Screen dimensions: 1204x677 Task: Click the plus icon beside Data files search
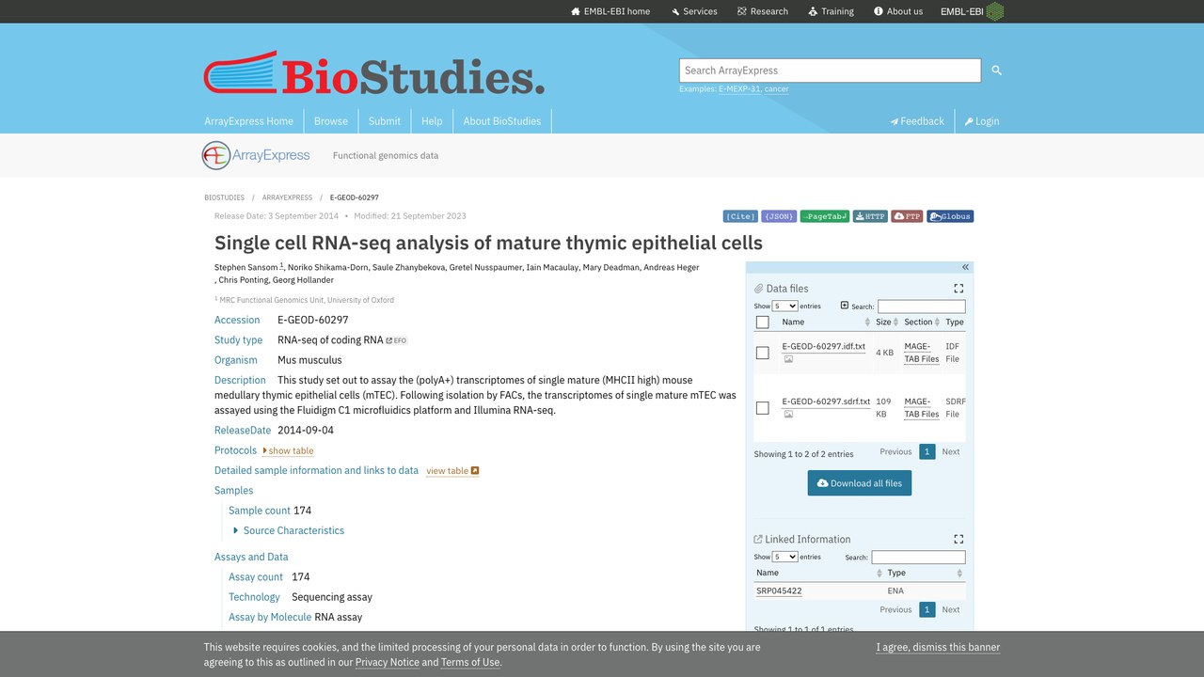pyautogui.click(x=845, y=306)
